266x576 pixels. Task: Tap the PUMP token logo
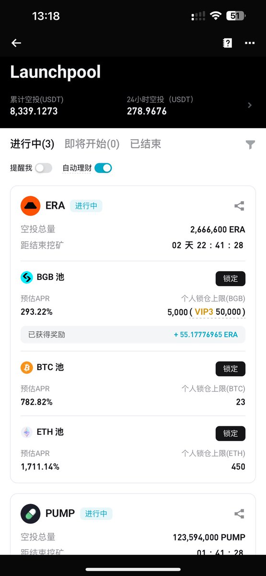(30, 514)
